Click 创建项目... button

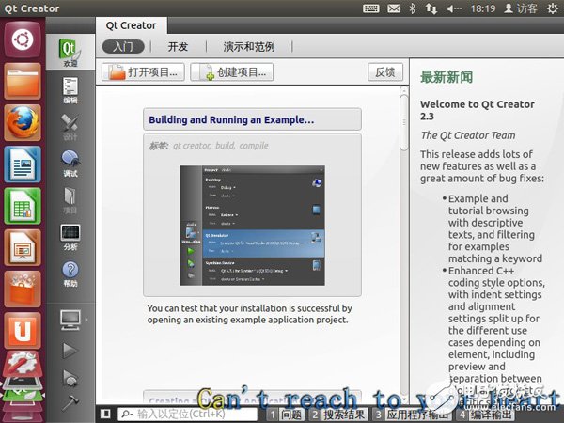[x=231, y=72]
